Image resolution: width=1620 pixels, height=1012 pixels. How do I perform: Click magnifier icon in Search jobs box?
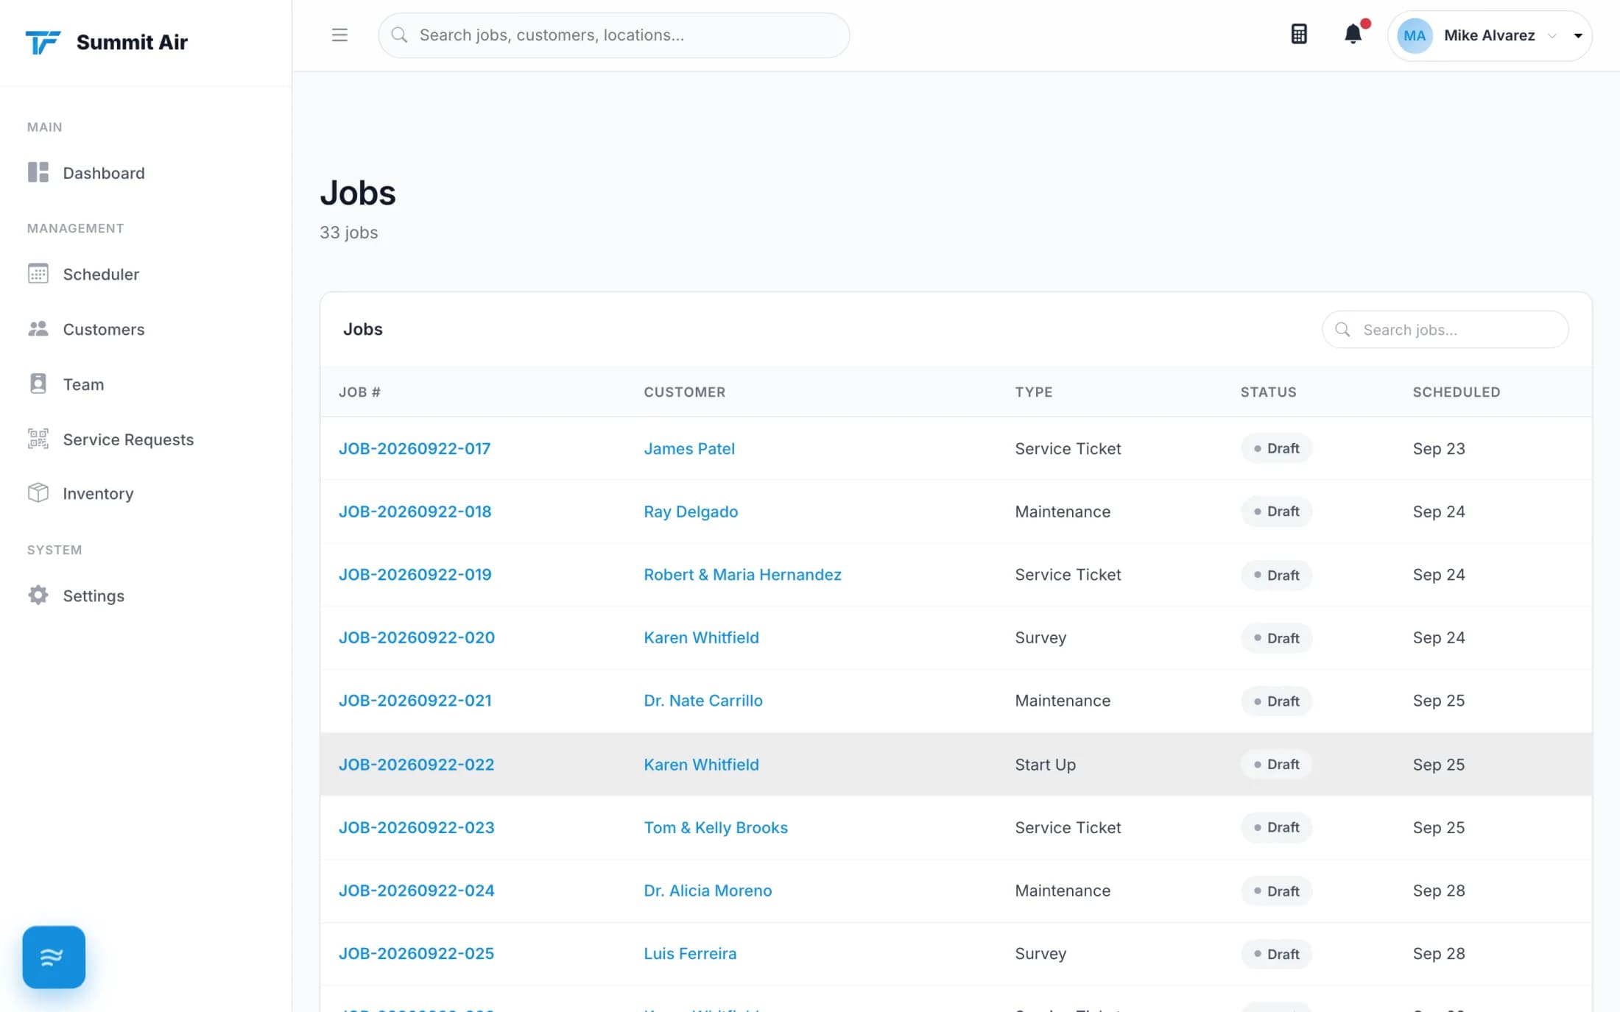[1342, 329]
